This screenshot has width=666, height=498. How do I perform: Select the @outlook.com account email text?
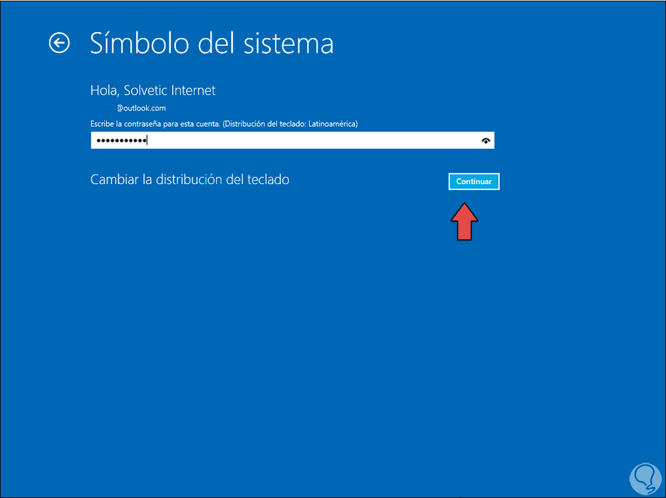pyautogui.click(x=141, y=108)
